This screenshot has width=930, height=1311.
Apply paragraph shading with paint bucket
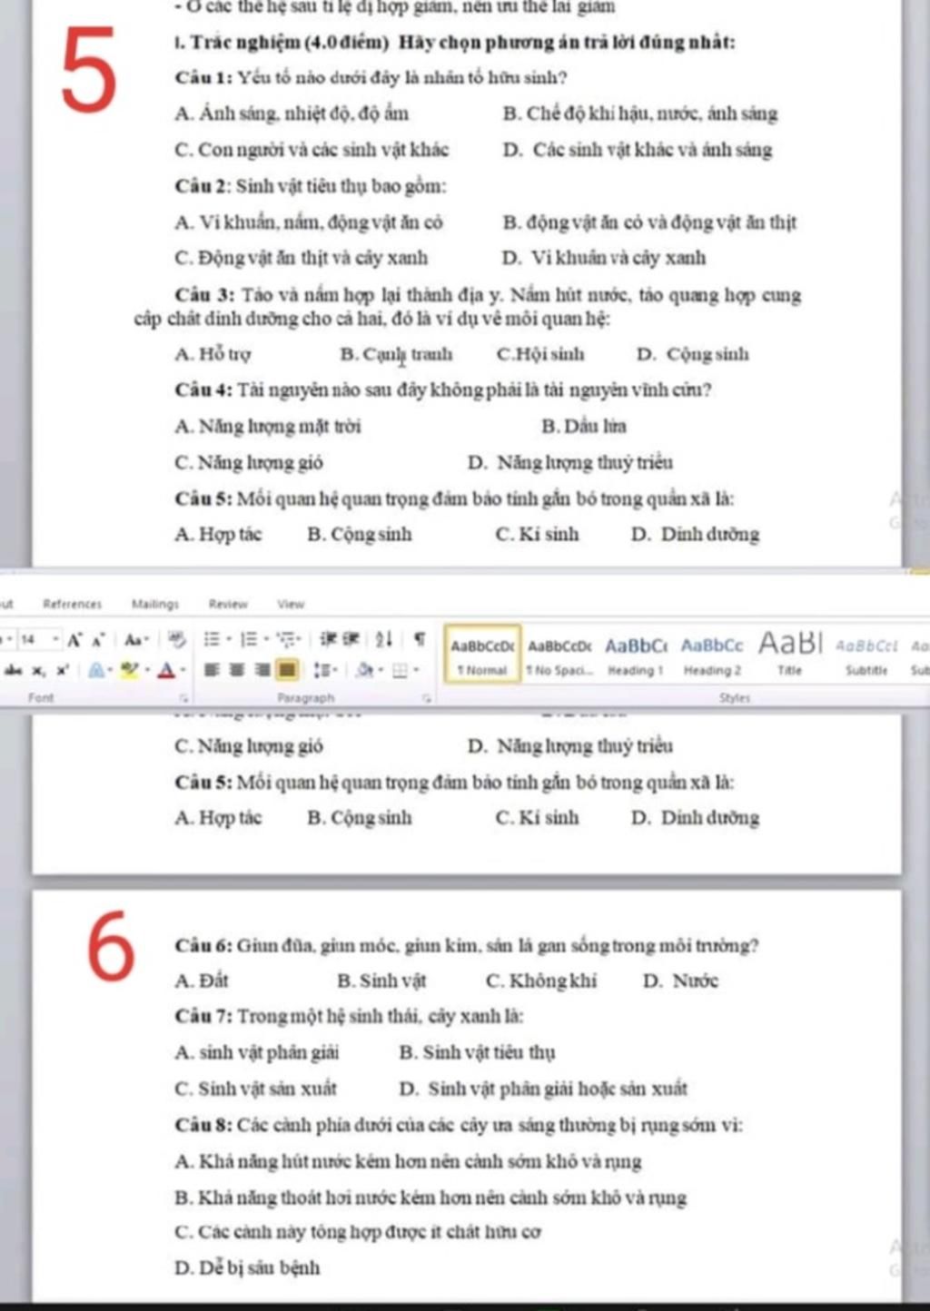(364, 670)
